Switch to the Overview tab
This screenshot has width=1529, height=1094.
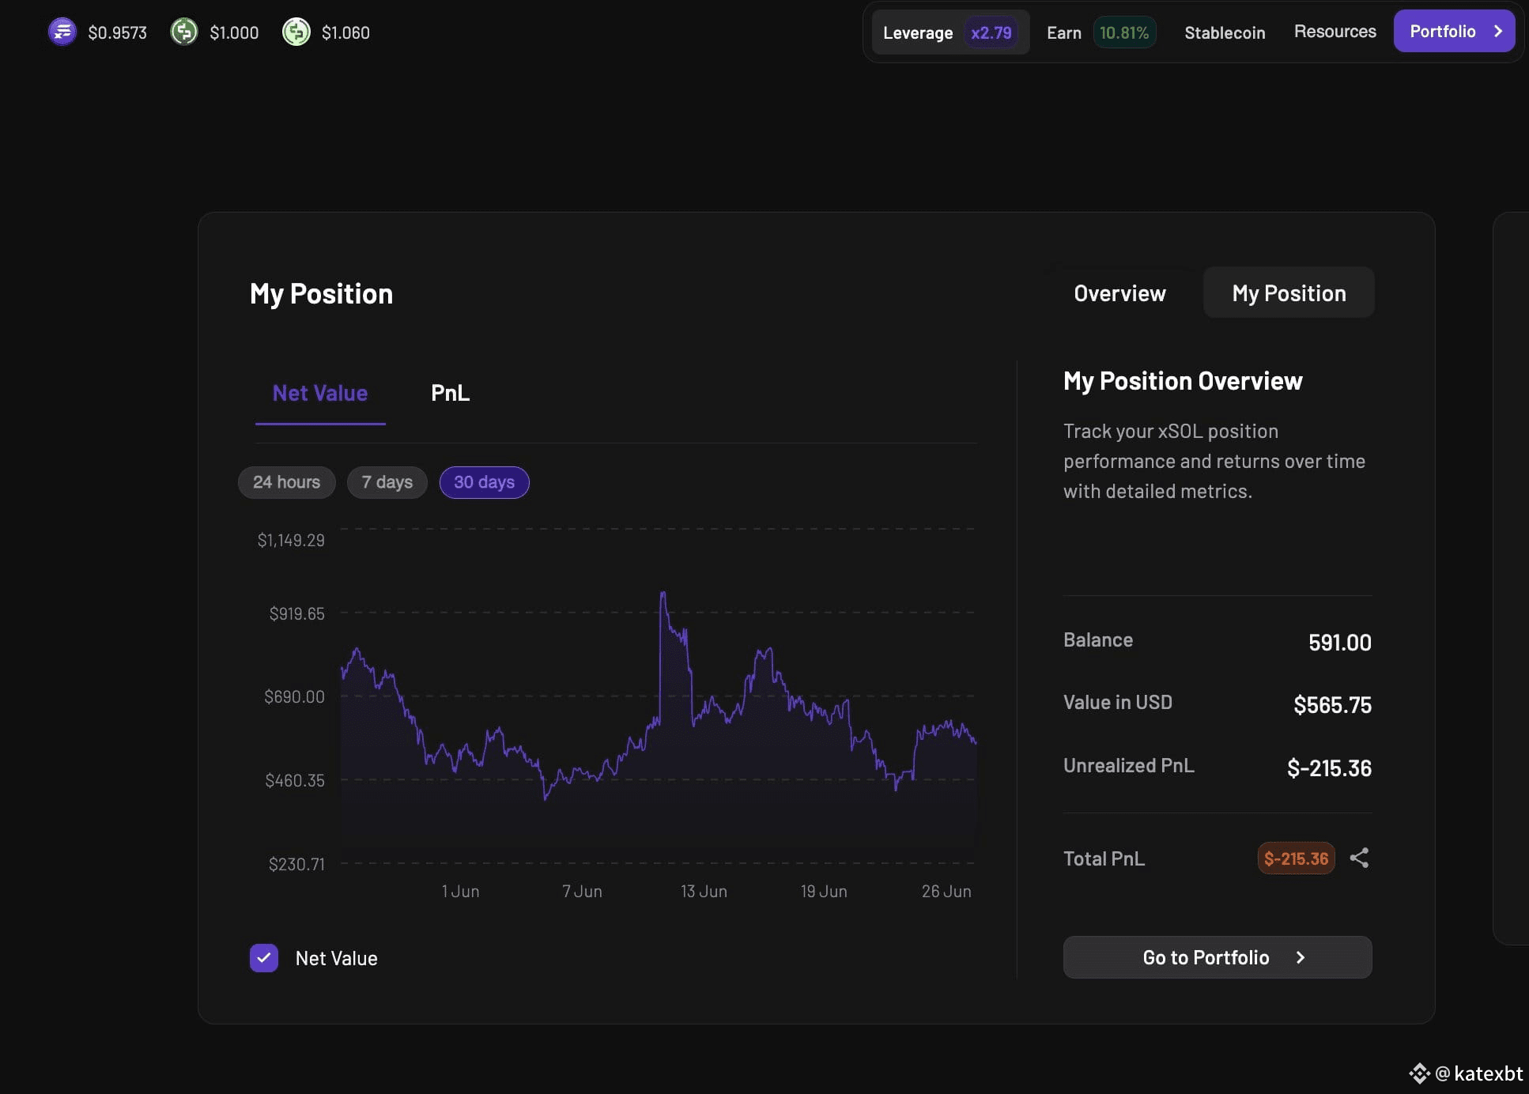1119,293
